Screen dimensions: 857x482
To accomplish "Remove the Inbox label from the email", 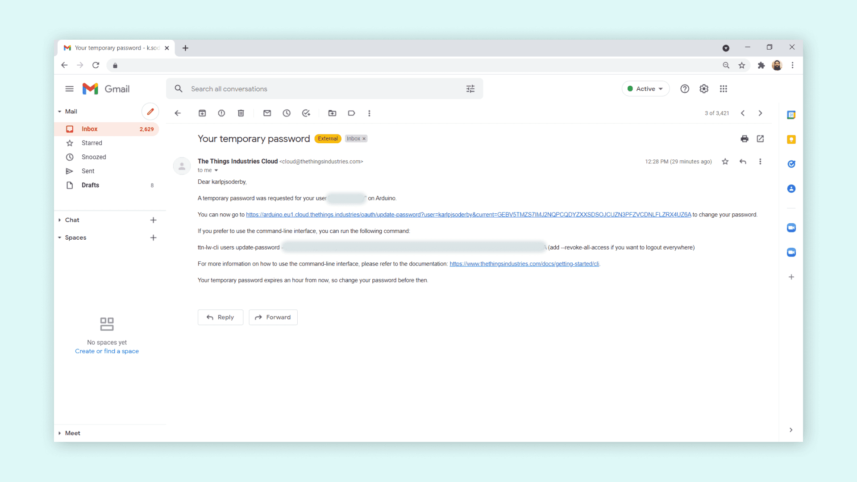I will [x=364, y=139].
